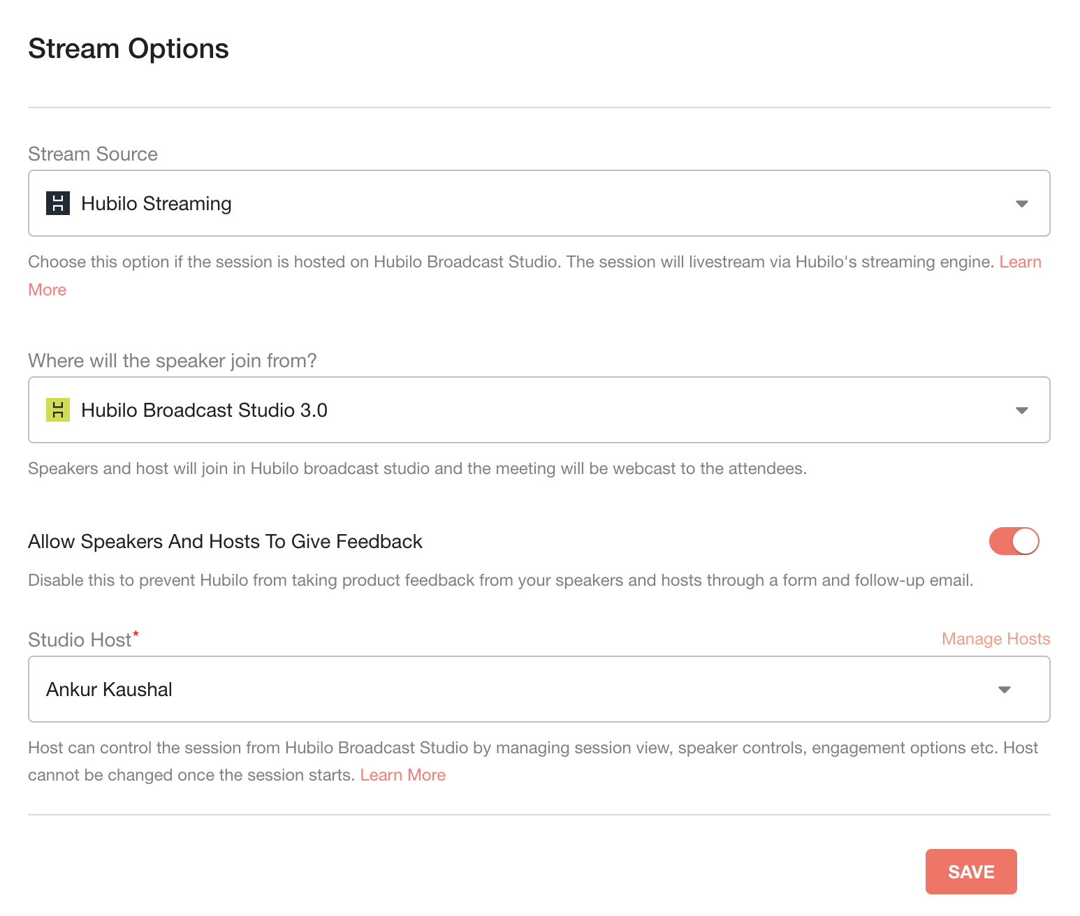The image size is (1080, 916).
Task: Select the "Ankur Kaushal" host name field
Action: coord(110,690)
